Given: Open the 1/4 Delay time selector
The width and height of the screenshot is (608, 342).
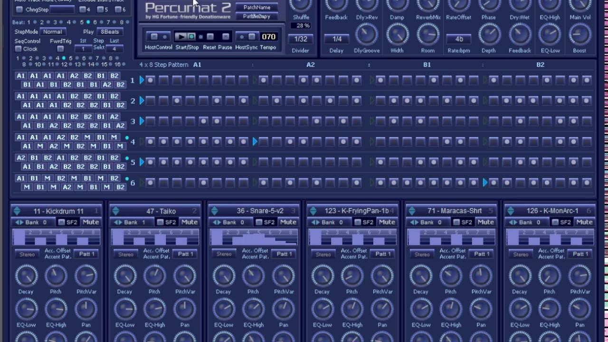Looking at the screenshot, I should pos(337,39).
